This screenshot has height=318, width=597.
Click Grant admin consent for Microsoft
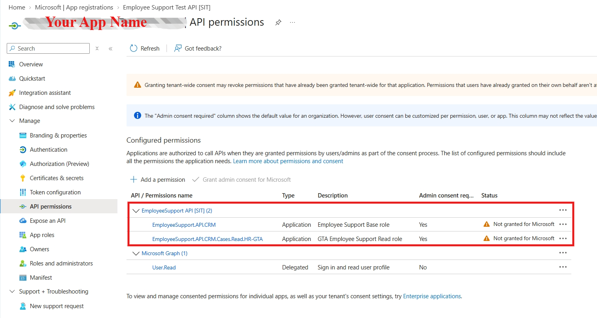click(x=242, y=179)
